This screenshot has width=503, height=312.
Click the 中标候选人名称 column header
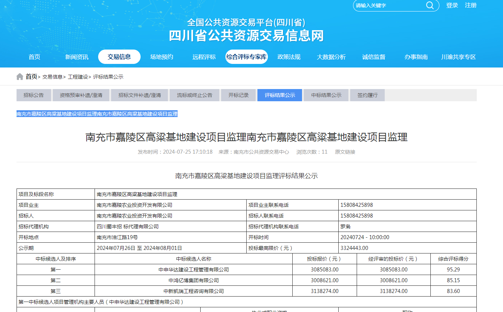click(x=194, y=259)
